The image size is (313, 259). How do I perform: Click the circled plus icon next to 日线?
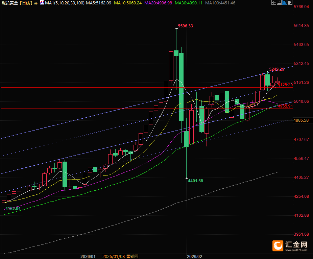pyautogui.click(x=36, y=3)
